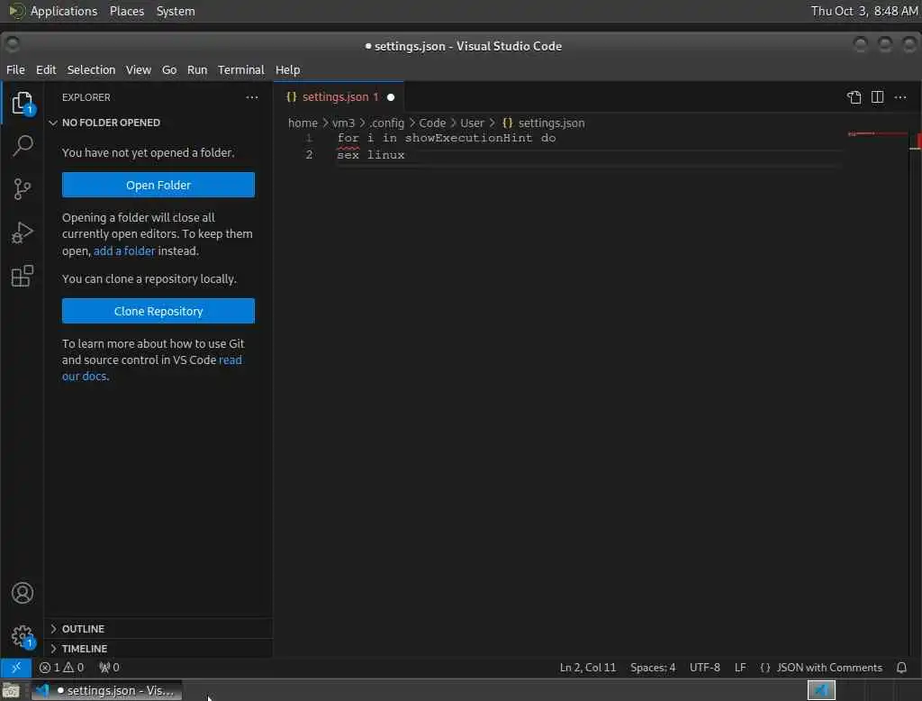The image size is (922, 701).
Task: Open the Manage gear icon
Action: (x=23, y=635)
